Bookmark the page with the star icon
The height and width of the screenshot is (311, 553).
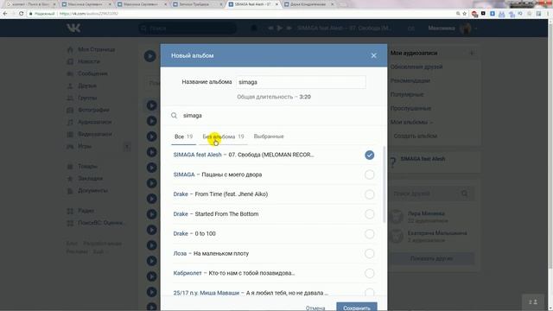pos(465,14)
